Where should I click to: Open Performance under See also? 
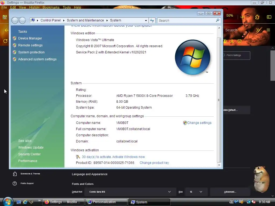point(28,161)
